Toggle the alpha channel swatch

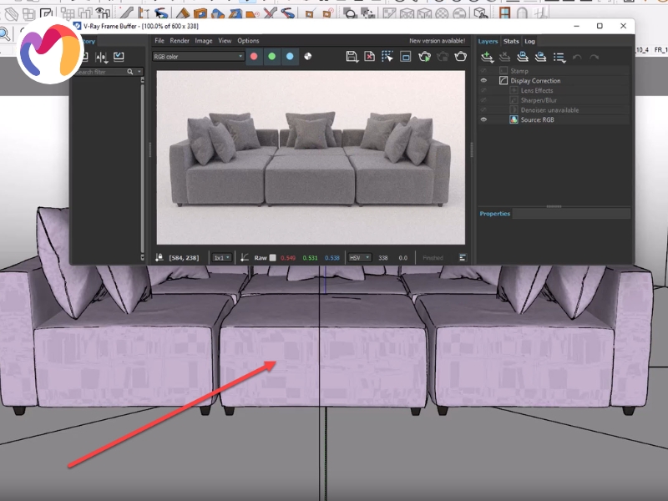(x=308, y=55)
